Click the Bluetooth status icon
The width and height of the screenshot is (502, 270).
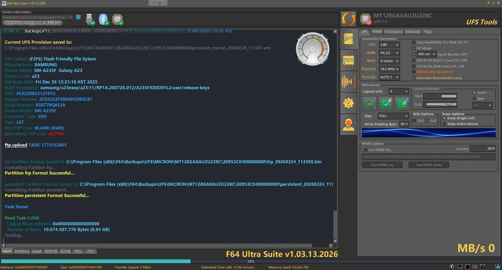pos(104,19)
